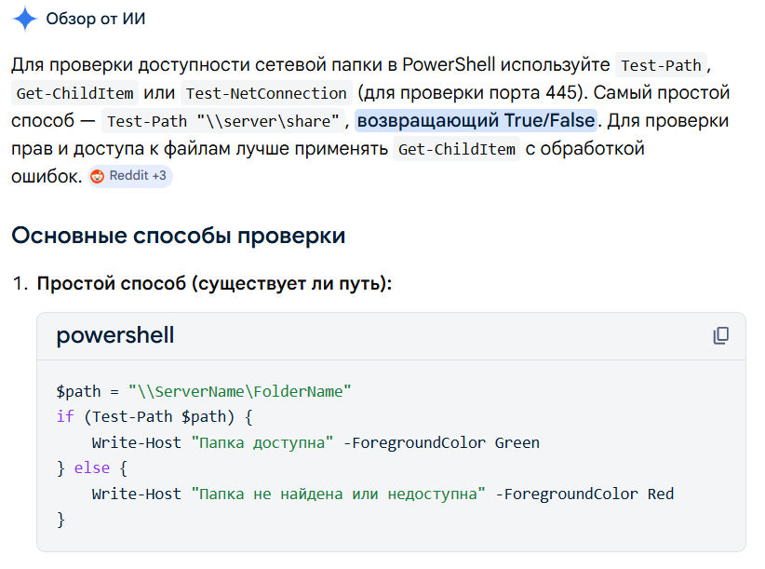Click the 'Обзор от ИИ' heading
The width and height of the screenshot is (765, 569).
coord(96,19)
